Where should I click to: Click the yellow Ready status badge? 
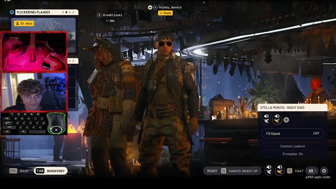point(165,13)
